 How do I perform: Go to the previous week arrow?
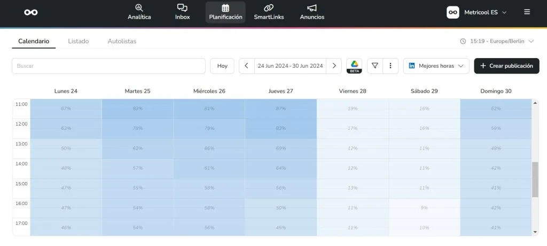coord(246,66)
